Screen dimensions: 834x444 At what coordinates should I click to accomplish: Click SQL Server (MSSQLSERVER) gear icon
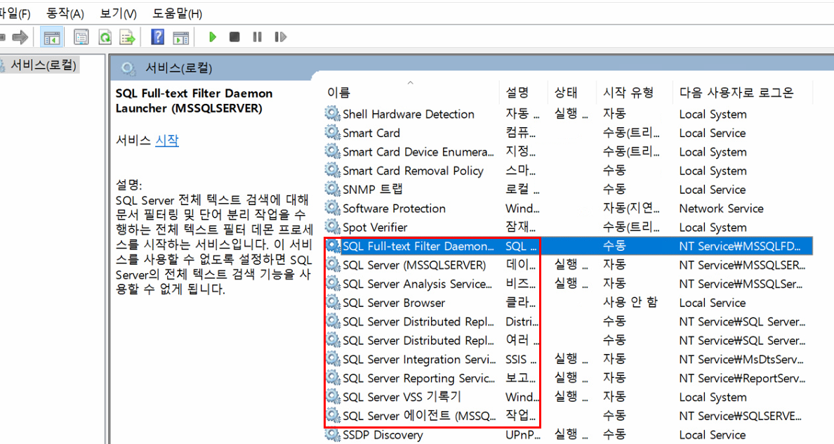pos(333,265)
